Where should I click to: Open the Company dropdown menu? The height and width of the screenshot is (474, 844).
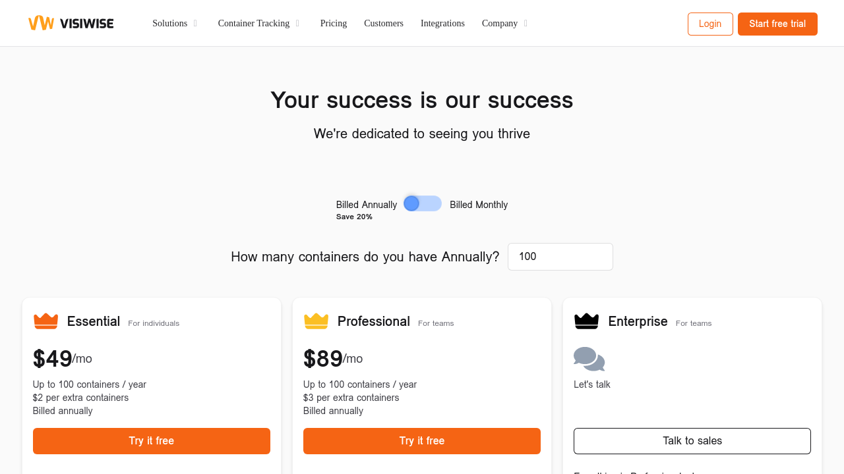click(x=504, y=24)
